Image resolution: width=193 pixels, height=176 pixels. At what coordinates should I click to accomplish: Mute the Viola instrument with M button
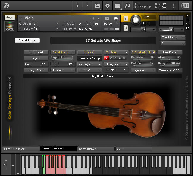point(125,28)
